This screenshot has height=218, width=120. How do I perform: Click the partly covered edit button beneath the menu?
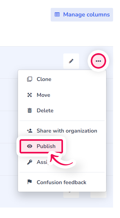(71, 195)
